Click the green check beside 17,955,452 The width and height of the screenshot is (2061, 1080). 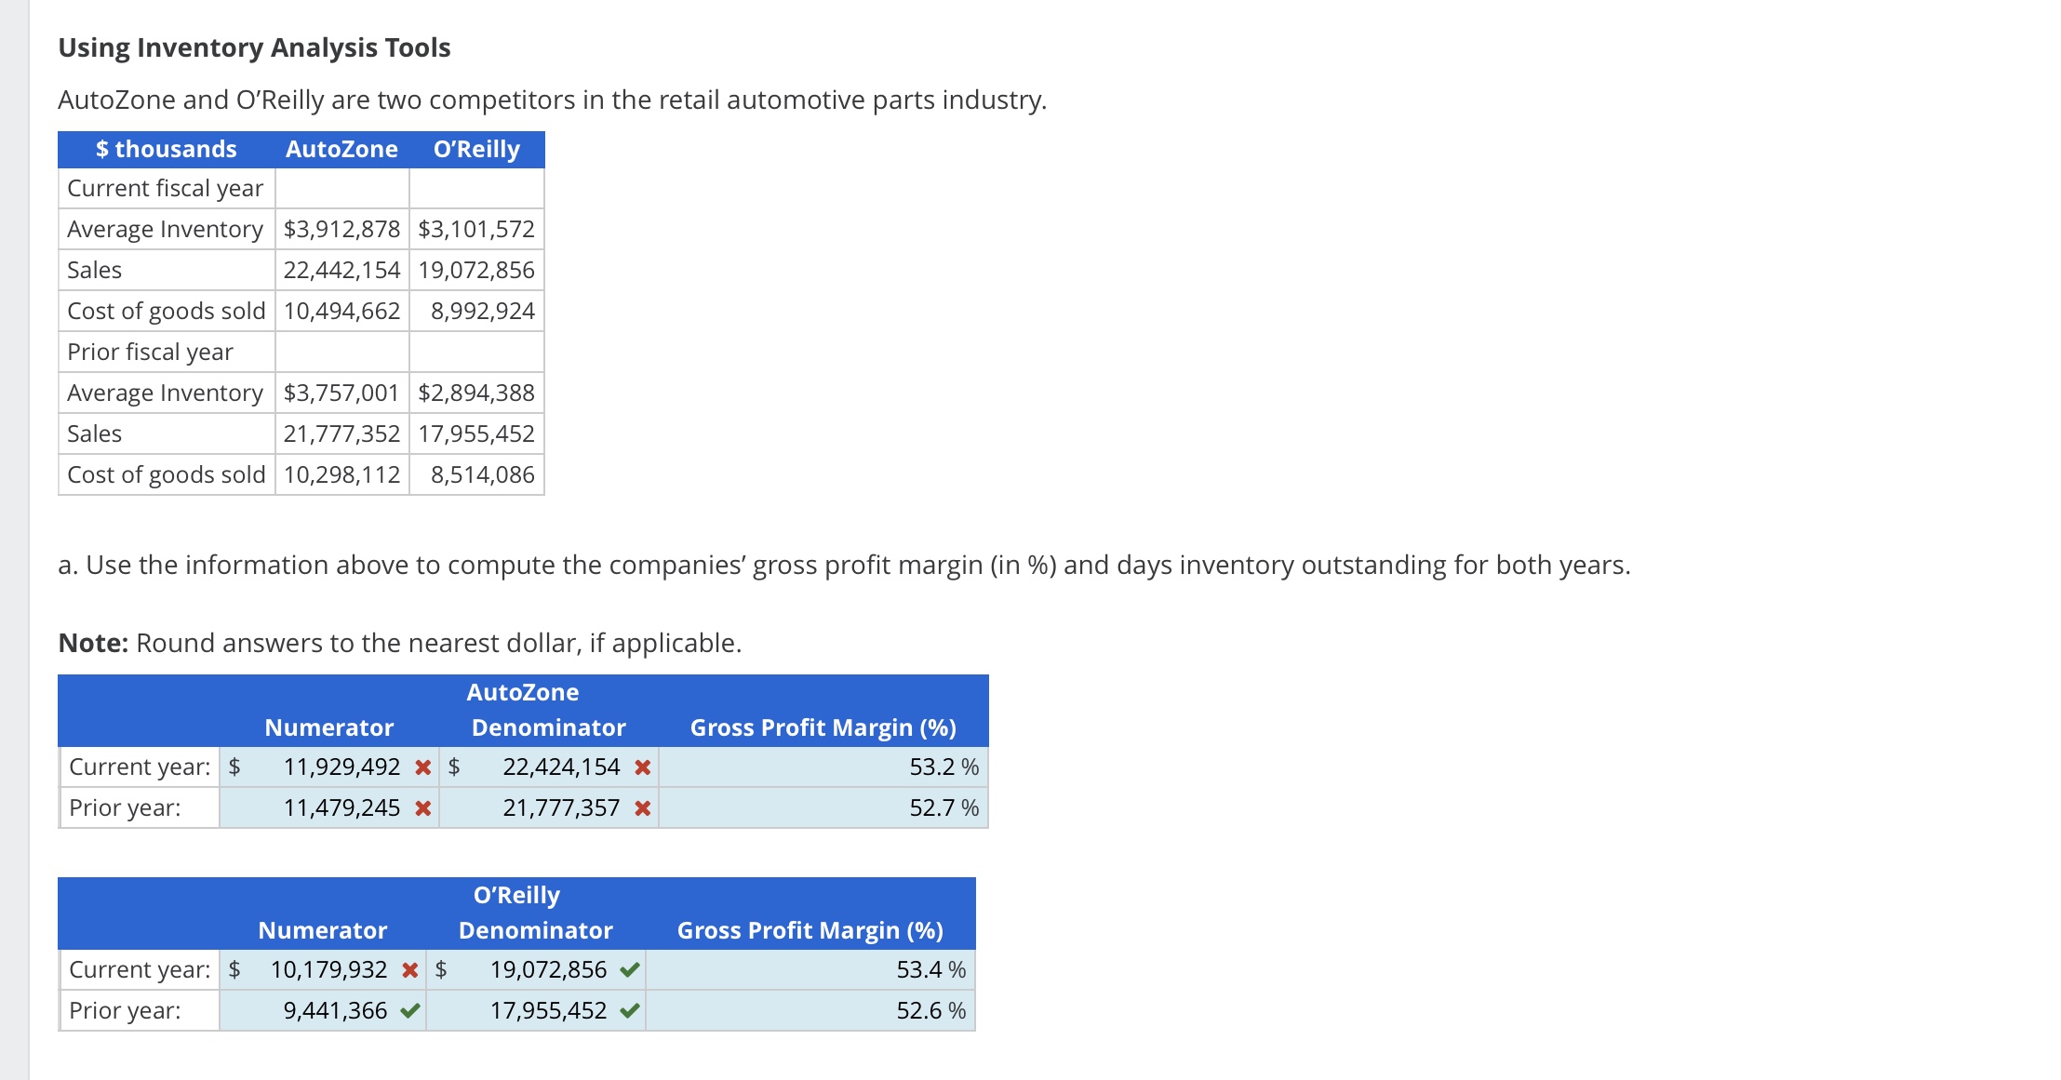point(630,1011)
